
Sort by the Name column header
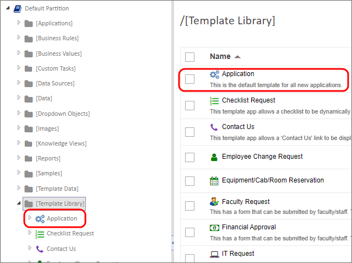coord(220,56)
